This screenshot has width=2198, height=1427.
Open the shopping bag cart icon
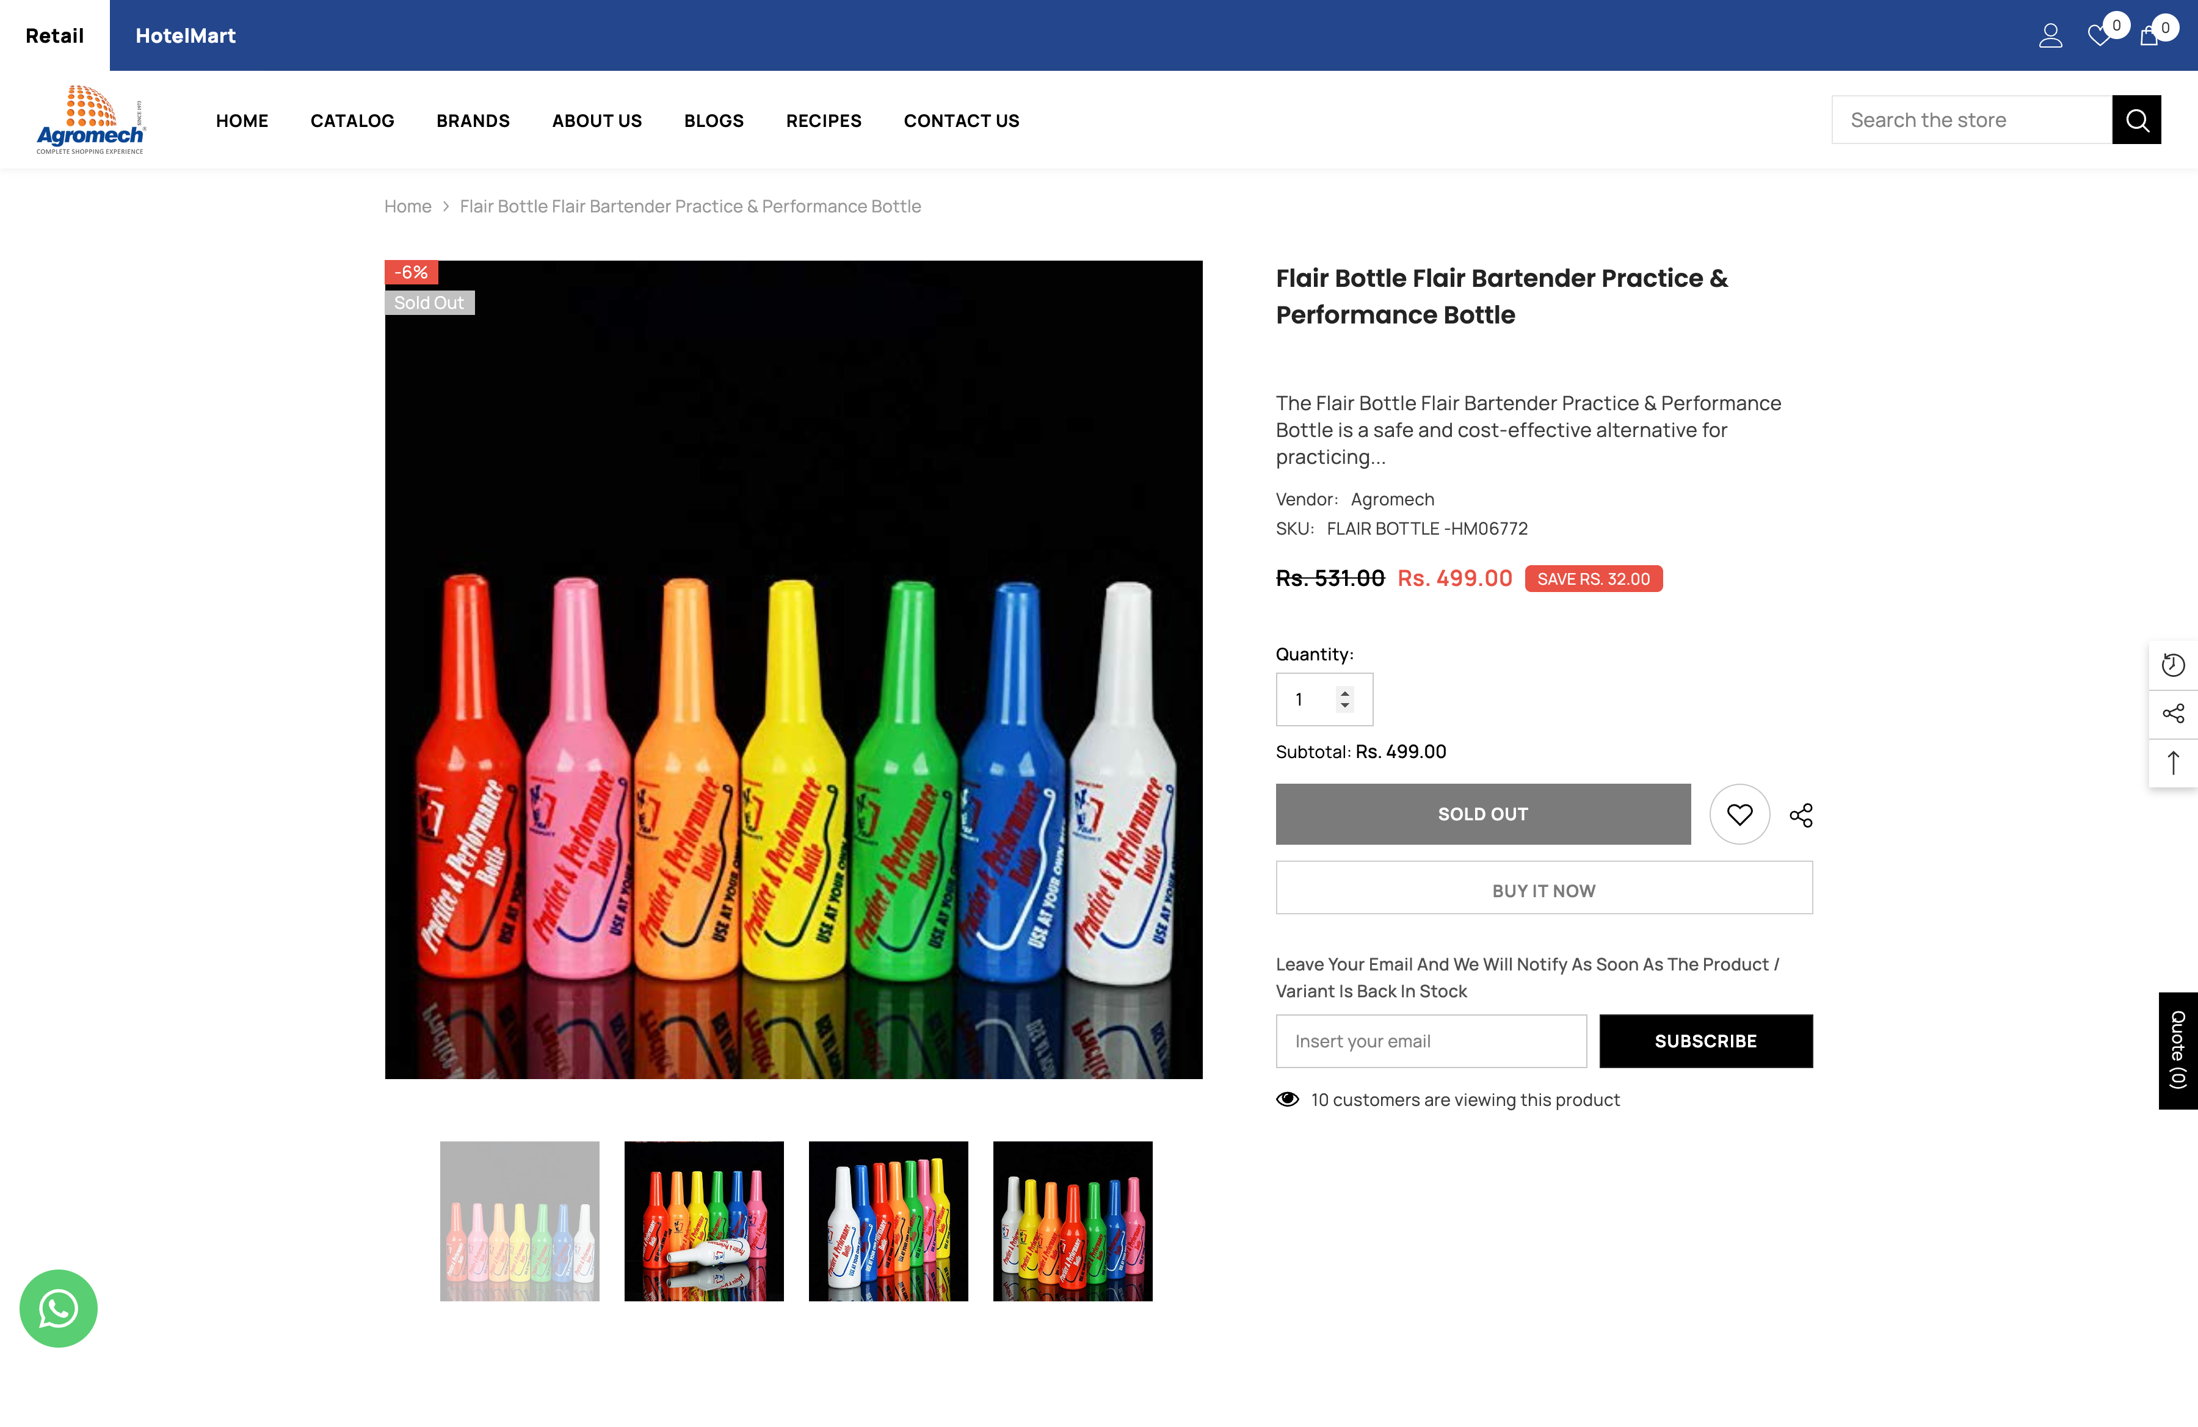tap(2149, 36)
